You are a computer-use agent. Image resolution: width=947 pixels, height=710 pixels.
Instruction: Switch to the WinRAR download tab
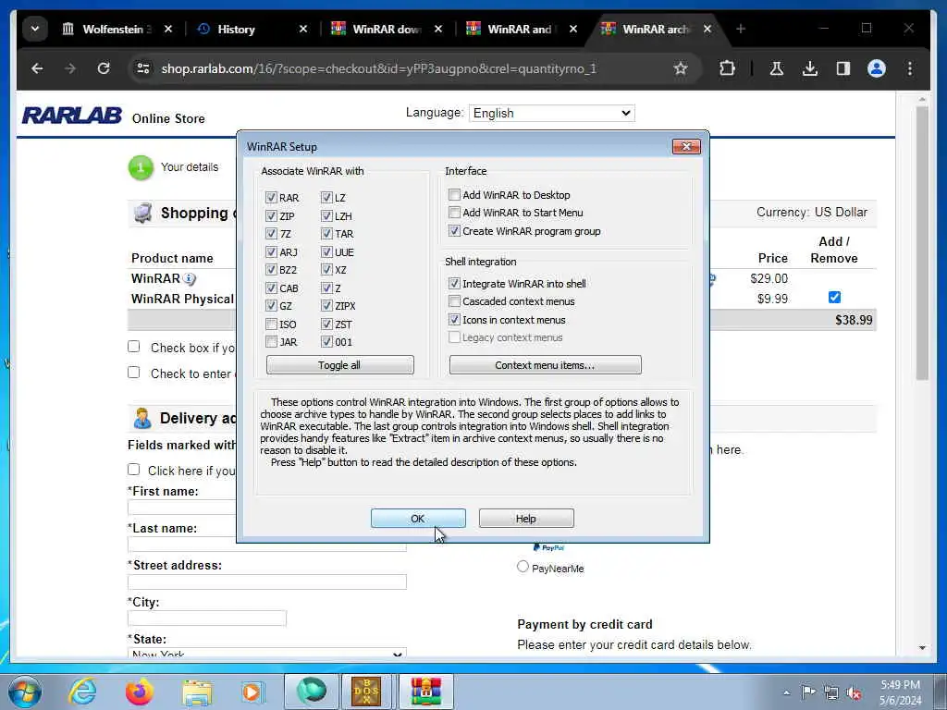click(x=387, y=29)
